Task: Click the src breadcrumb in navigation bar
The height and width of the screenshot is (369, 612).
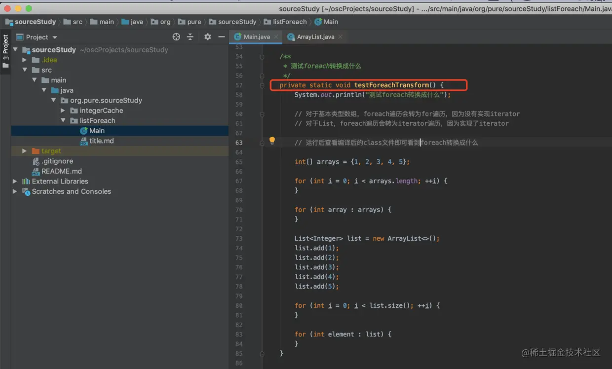Action: coord(73,22)
